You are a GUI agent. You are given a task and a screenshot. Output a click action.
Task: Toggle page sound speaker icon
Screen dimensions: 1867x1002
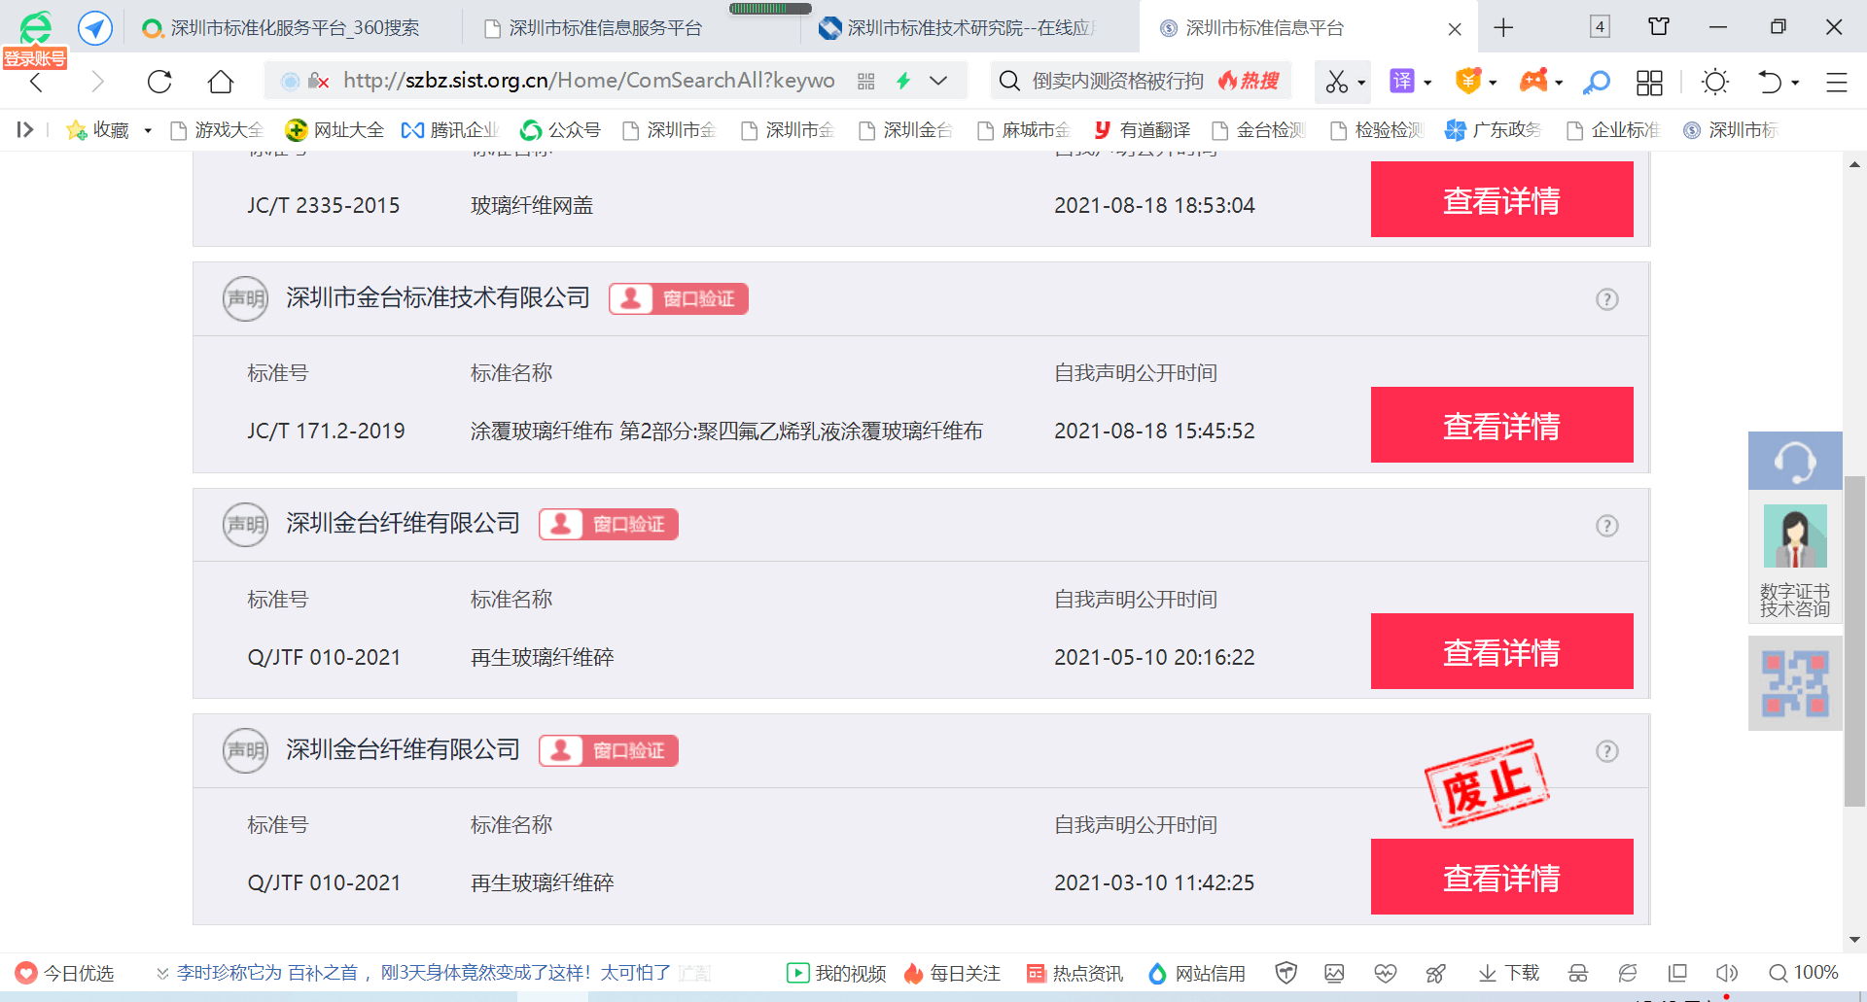pyautogui.click(x=1727, y=973)
